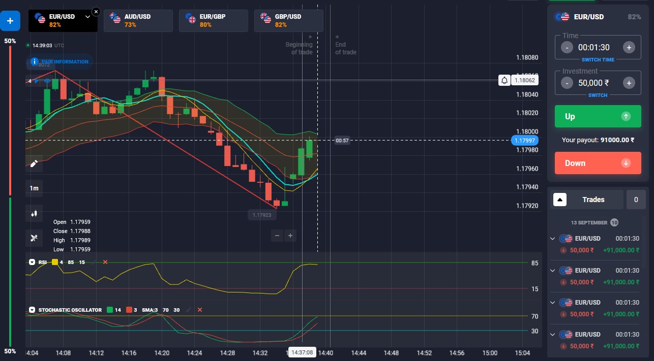Increase trade time with plus

click(629, 47)
